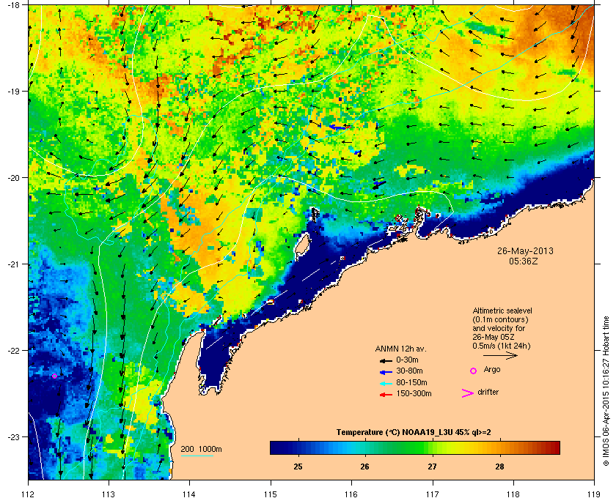
Task: Click the drifter legend label
Action: [488, 392]
